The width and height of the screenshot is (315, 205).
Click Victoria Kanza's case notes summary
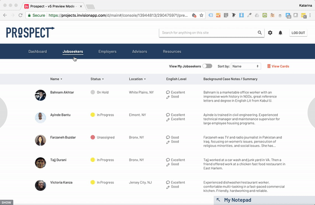(x=244, y=186)
